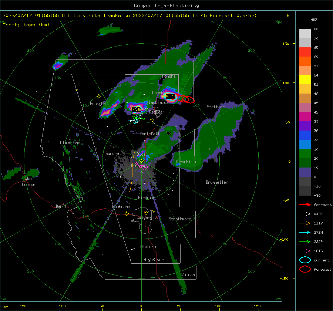Click the 'current' legend text

coord(322,260)
